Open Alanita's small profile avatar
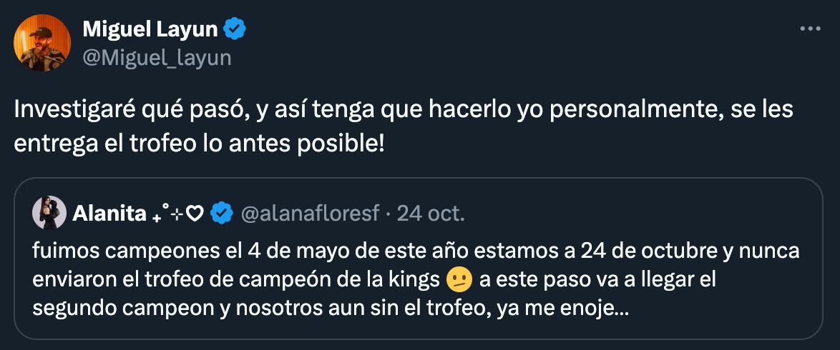 [49, 212]
